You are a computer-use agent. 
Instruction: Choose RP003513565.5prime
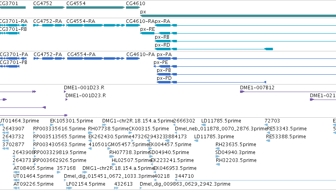(59, 137)
